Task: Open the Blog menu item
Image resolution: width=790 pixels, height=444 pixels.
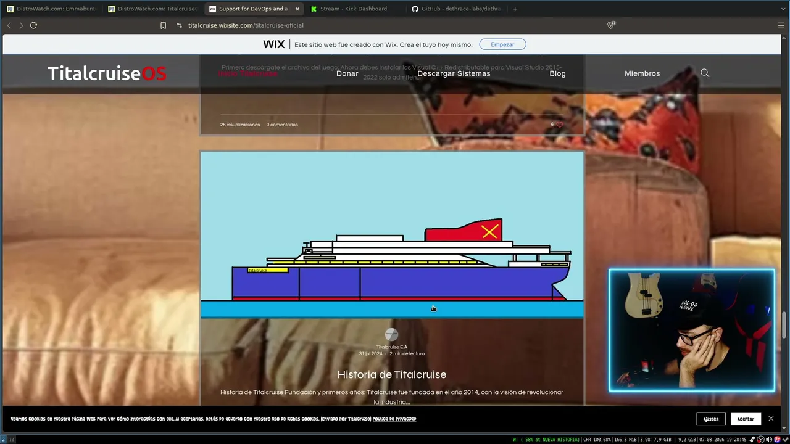Action: [557, 73]
